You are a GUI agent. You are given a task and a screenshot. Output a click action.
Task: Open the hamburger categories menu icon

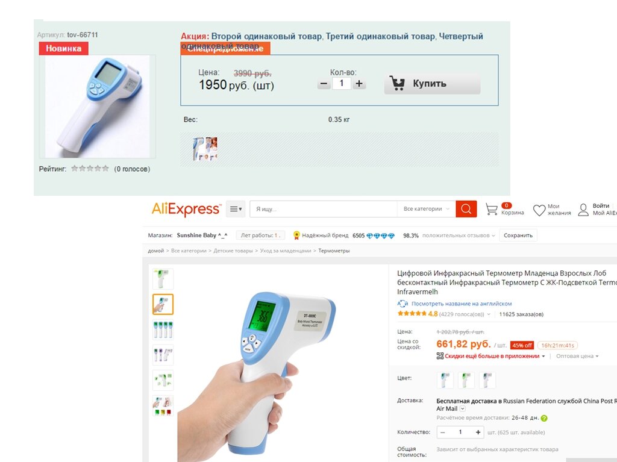point(236,209)
